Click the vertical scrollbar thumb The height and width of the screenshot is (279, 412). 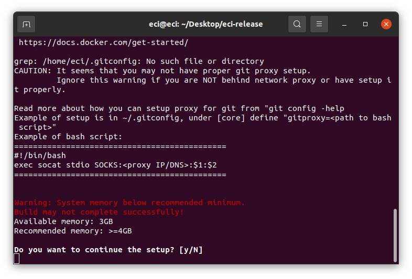point(395,235)
